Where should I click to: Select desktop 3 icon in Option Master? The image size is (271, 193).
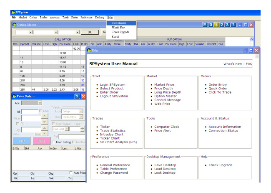pyautogui.click(x=228, y=25)
